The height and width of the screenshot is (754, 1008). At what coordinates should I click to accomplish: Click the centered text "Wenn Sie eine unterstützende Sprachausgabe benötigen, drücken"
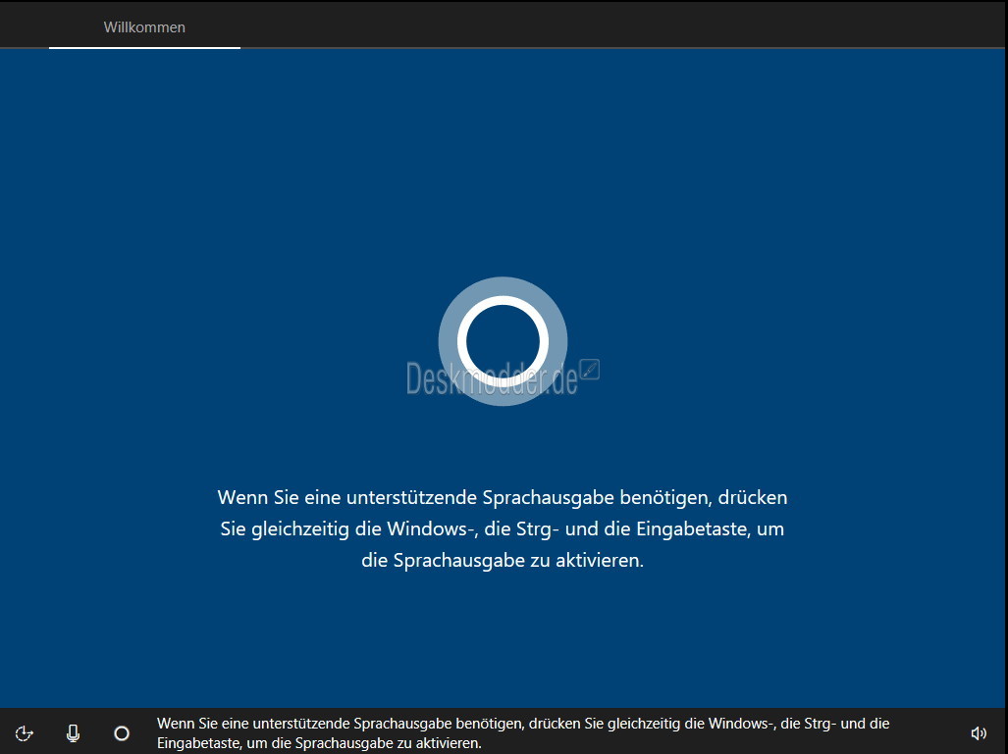[503, 497]
